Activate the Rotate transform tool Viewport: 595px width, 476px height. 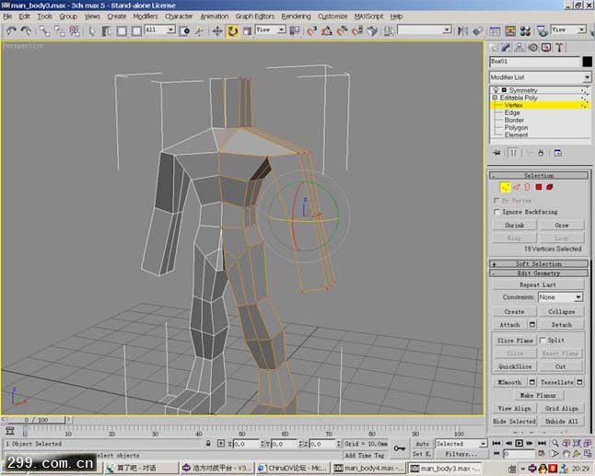click(232, 30)
